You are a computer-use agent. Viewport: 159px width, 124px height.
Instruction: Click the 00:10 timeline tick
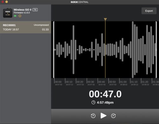click(x=69, y=82)
